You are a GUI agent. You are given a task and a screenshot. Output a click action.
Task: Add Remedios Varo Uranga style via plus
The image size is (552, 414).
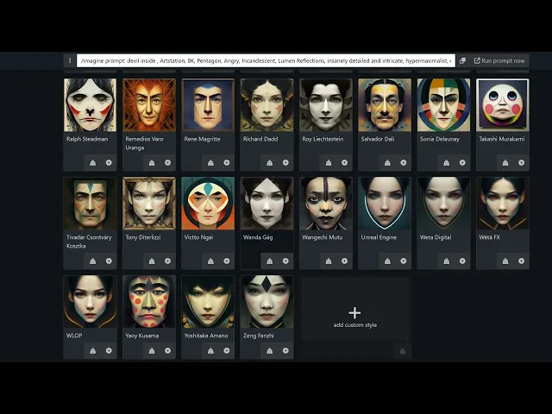click(167, 163)
